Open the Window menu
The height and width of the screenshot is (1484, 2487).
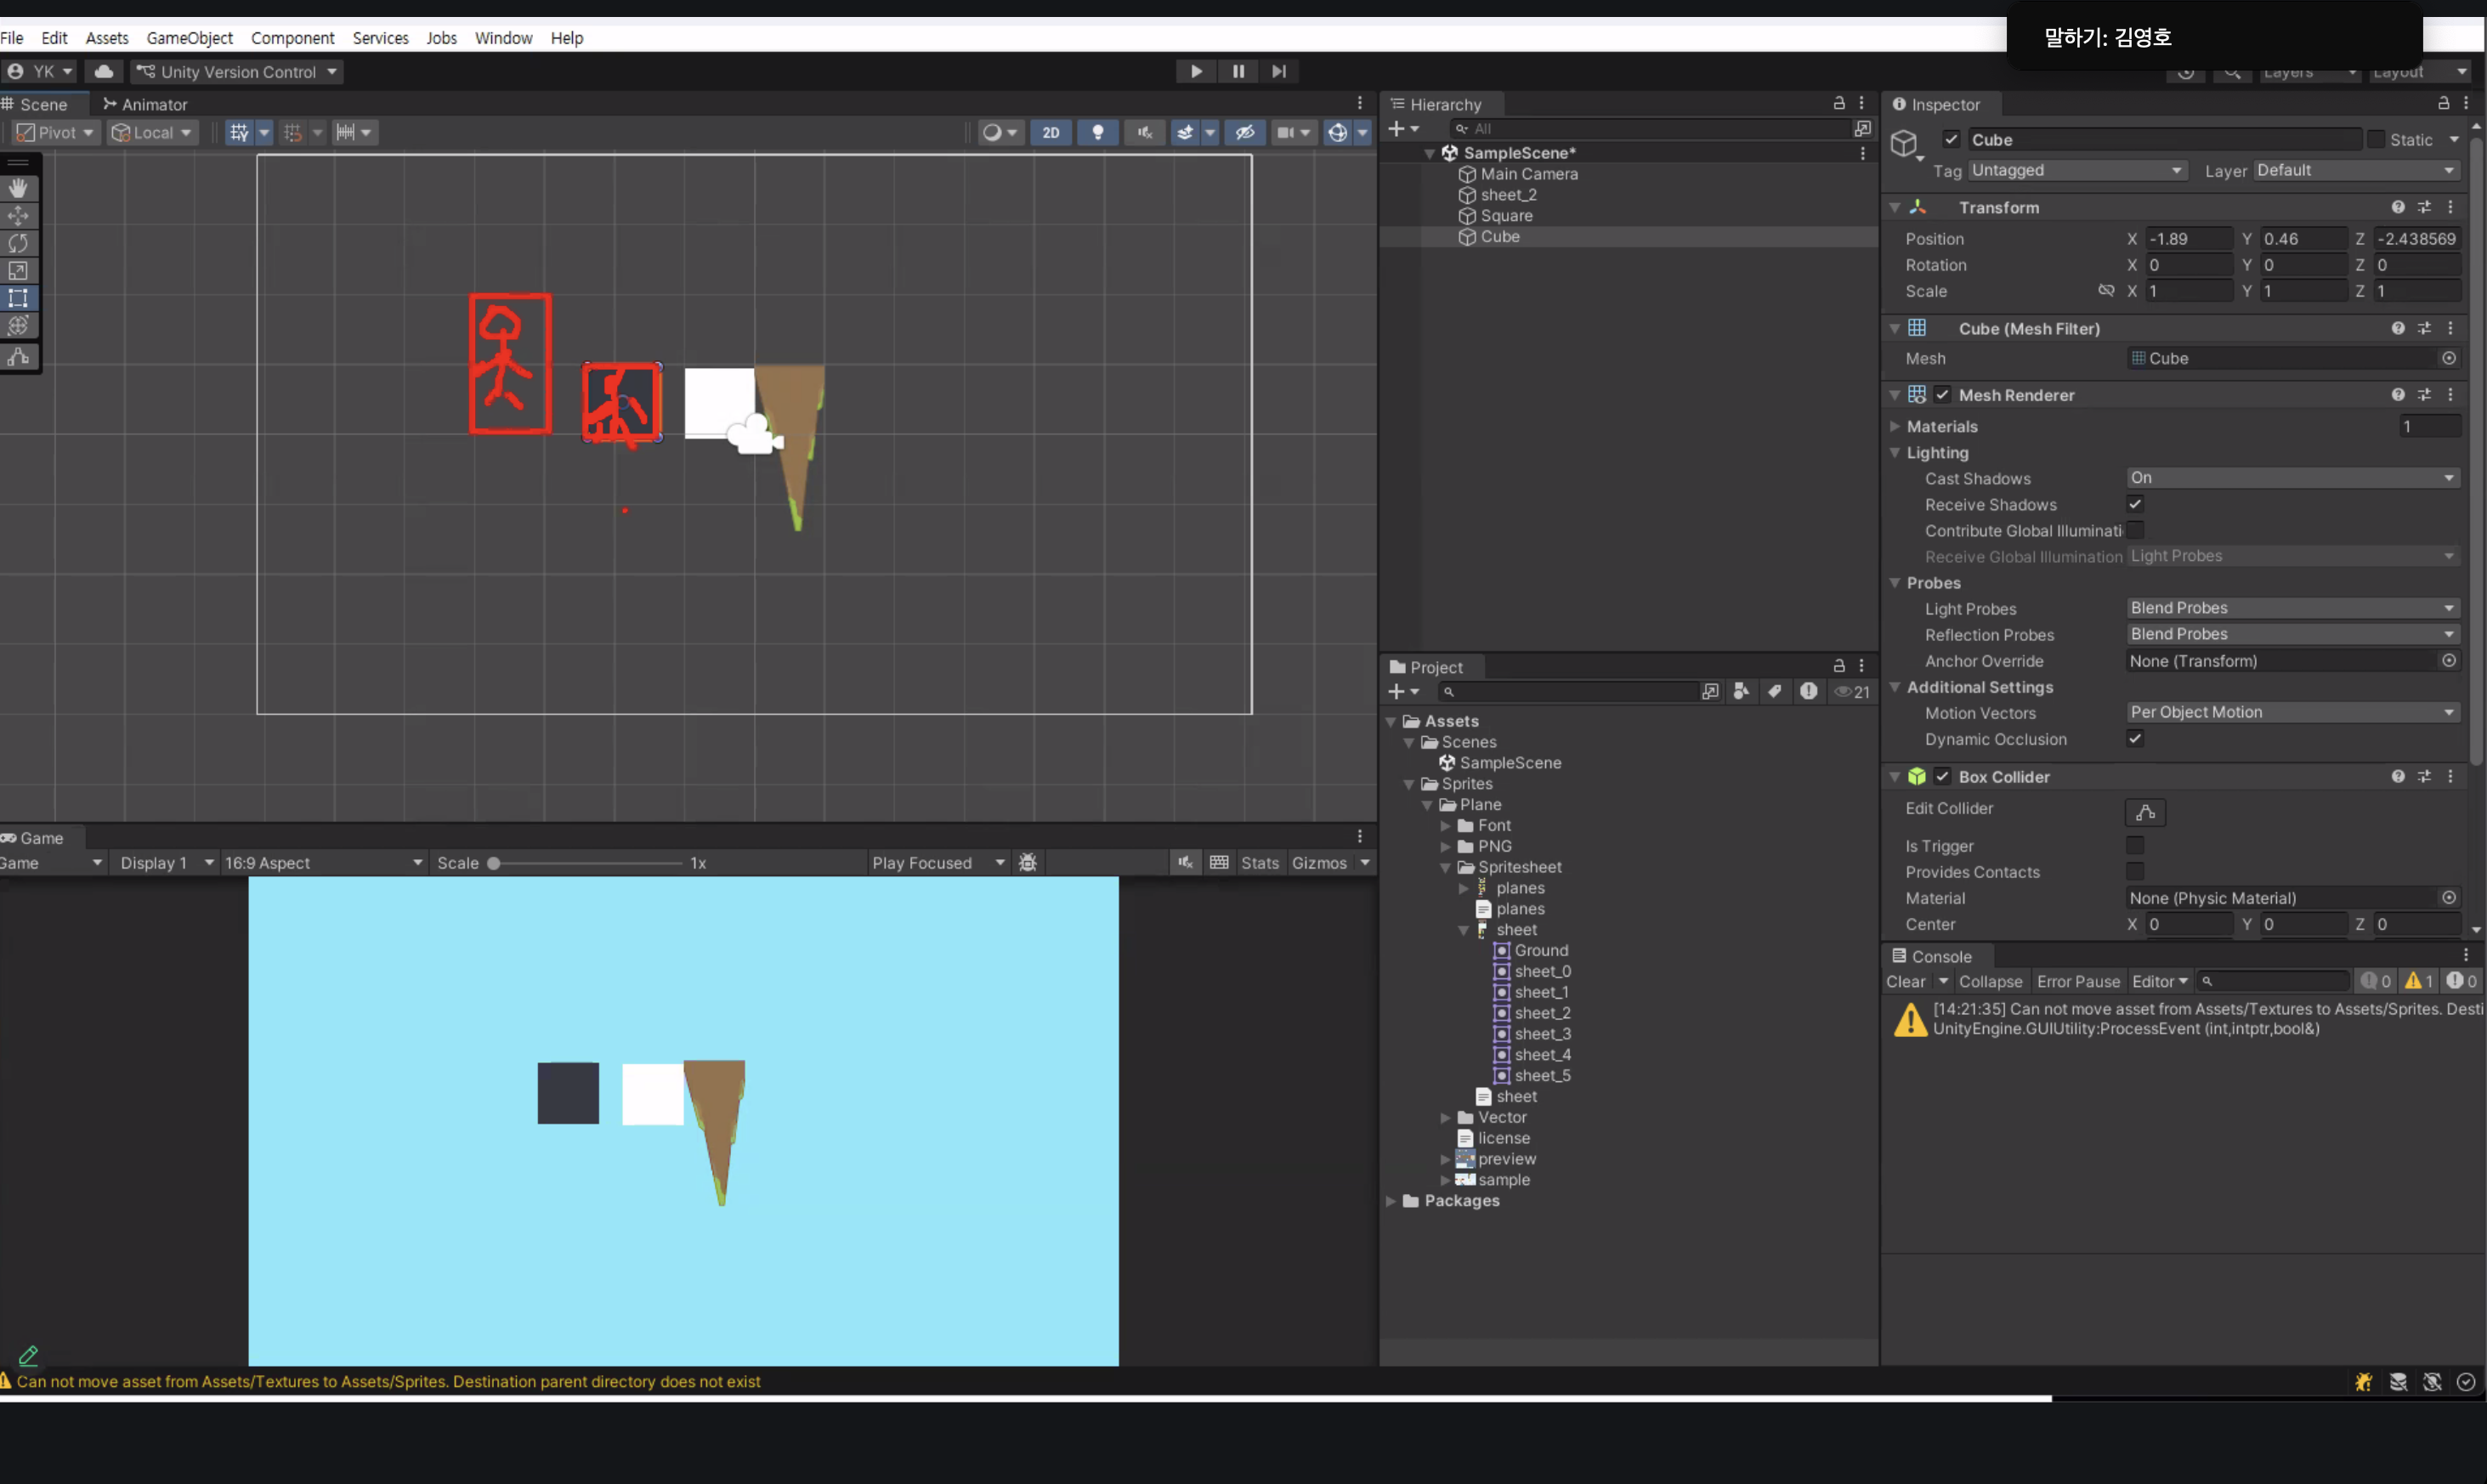tap(503, 38)
